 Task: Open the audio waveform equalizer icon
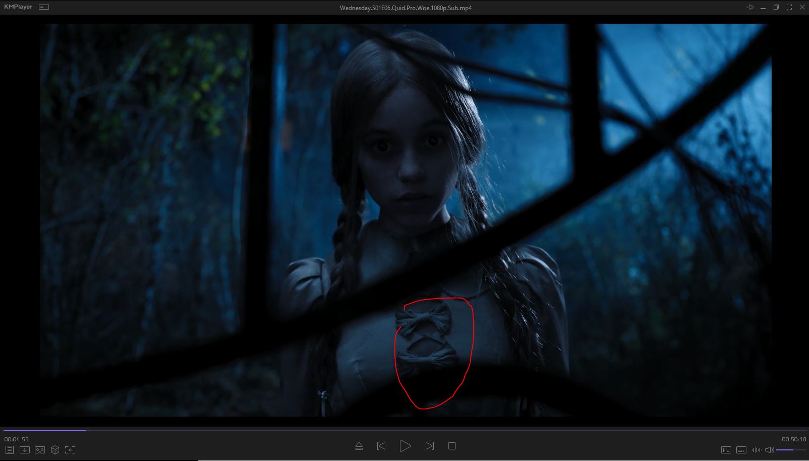click(756, 450)
